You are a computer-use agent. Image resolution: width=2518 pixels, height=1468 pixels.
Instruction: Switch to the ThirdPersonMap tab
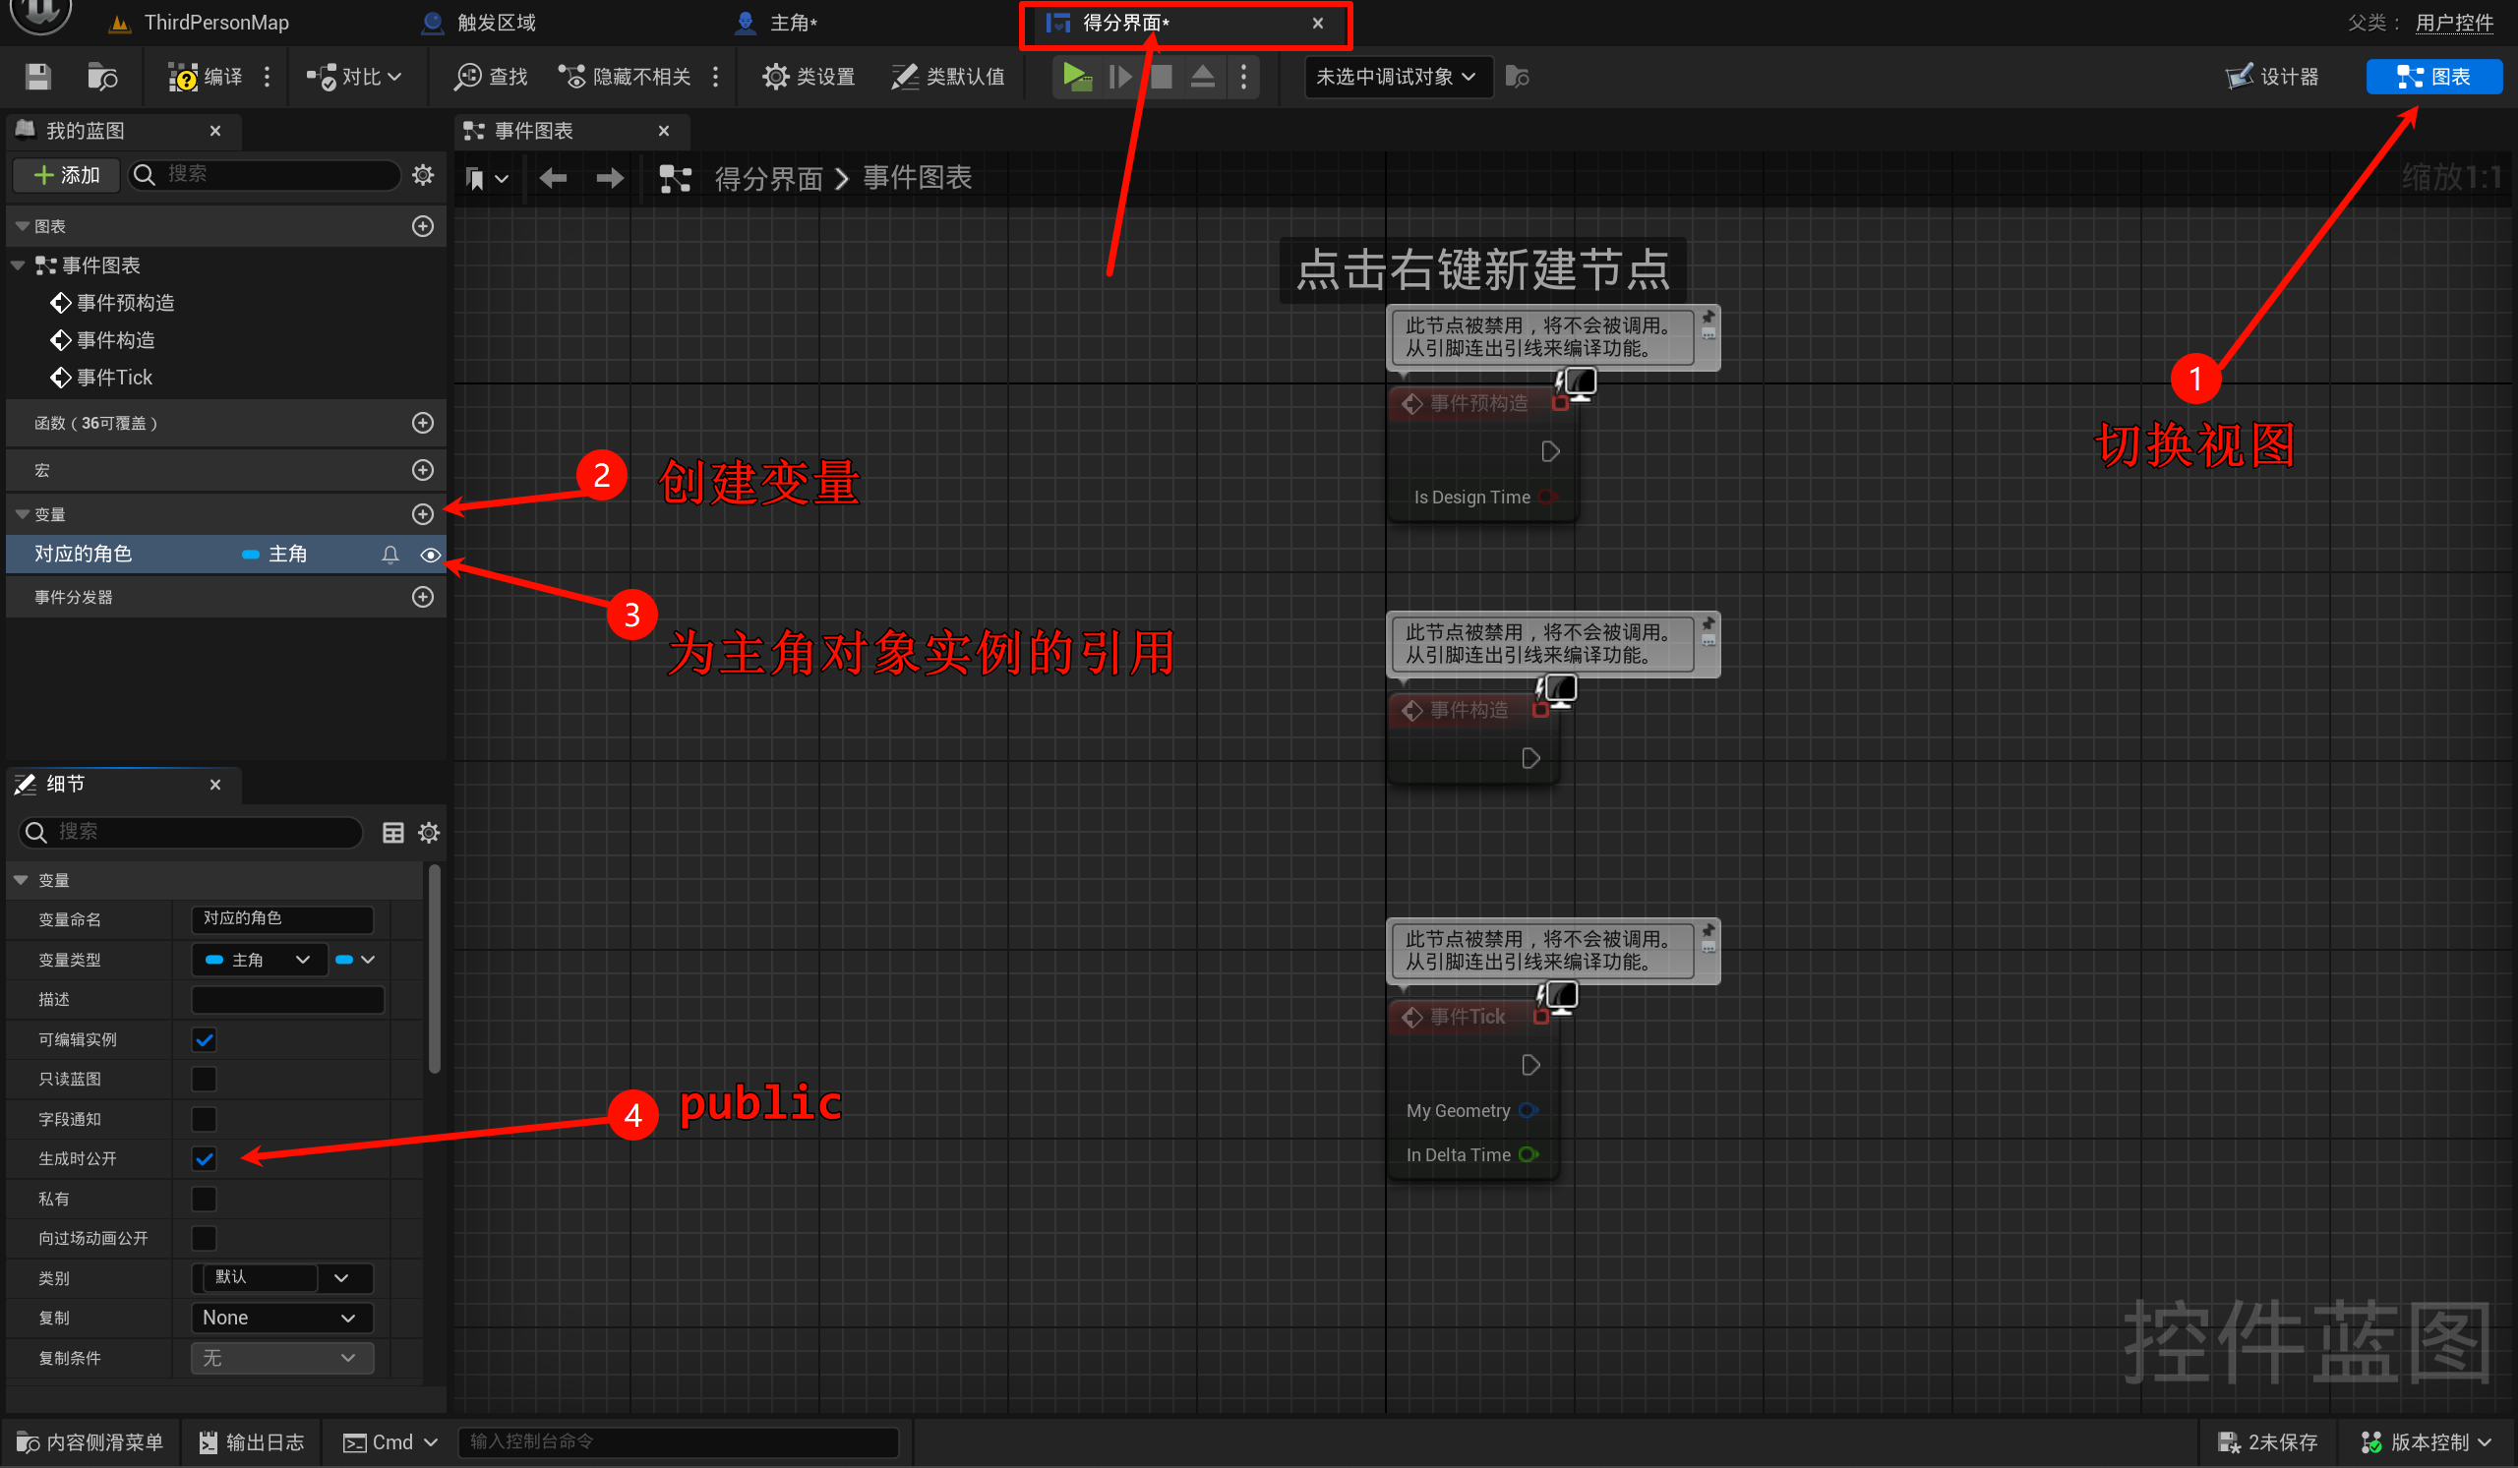pos(214,23)
